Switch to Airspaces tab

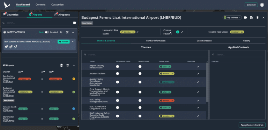62,15
